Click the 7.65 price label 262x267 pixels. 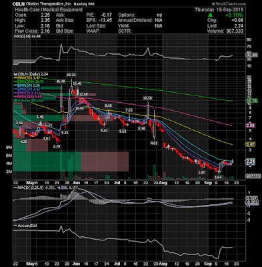coord(129,110)
